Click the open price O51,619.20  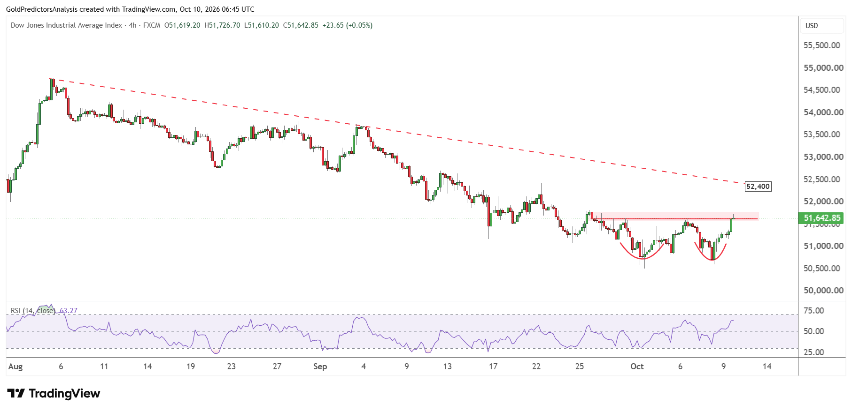pos(182,25)
